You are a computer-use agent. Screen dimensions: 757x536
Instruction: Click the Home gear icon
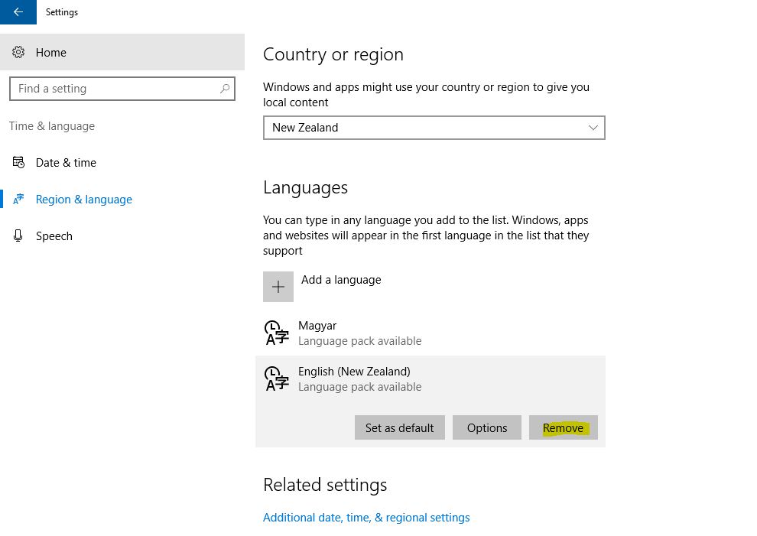[18, 52]
